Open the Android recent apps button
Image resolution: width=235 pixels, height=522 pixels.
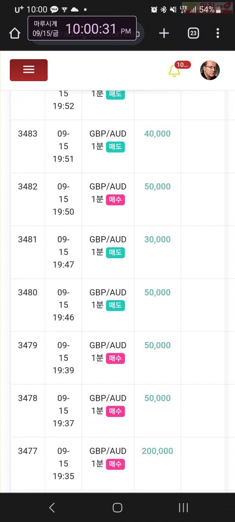click(x=183, y=508)
